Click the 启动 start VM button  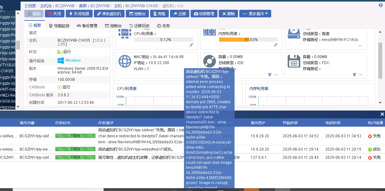34,14
